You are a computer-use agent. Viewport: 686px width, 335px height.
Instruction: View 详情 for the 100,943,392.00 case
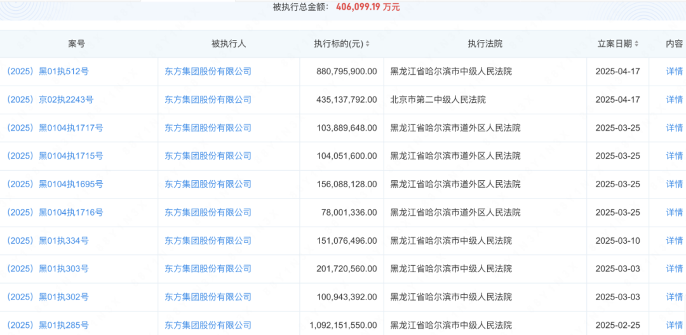[x=674, y=297]
